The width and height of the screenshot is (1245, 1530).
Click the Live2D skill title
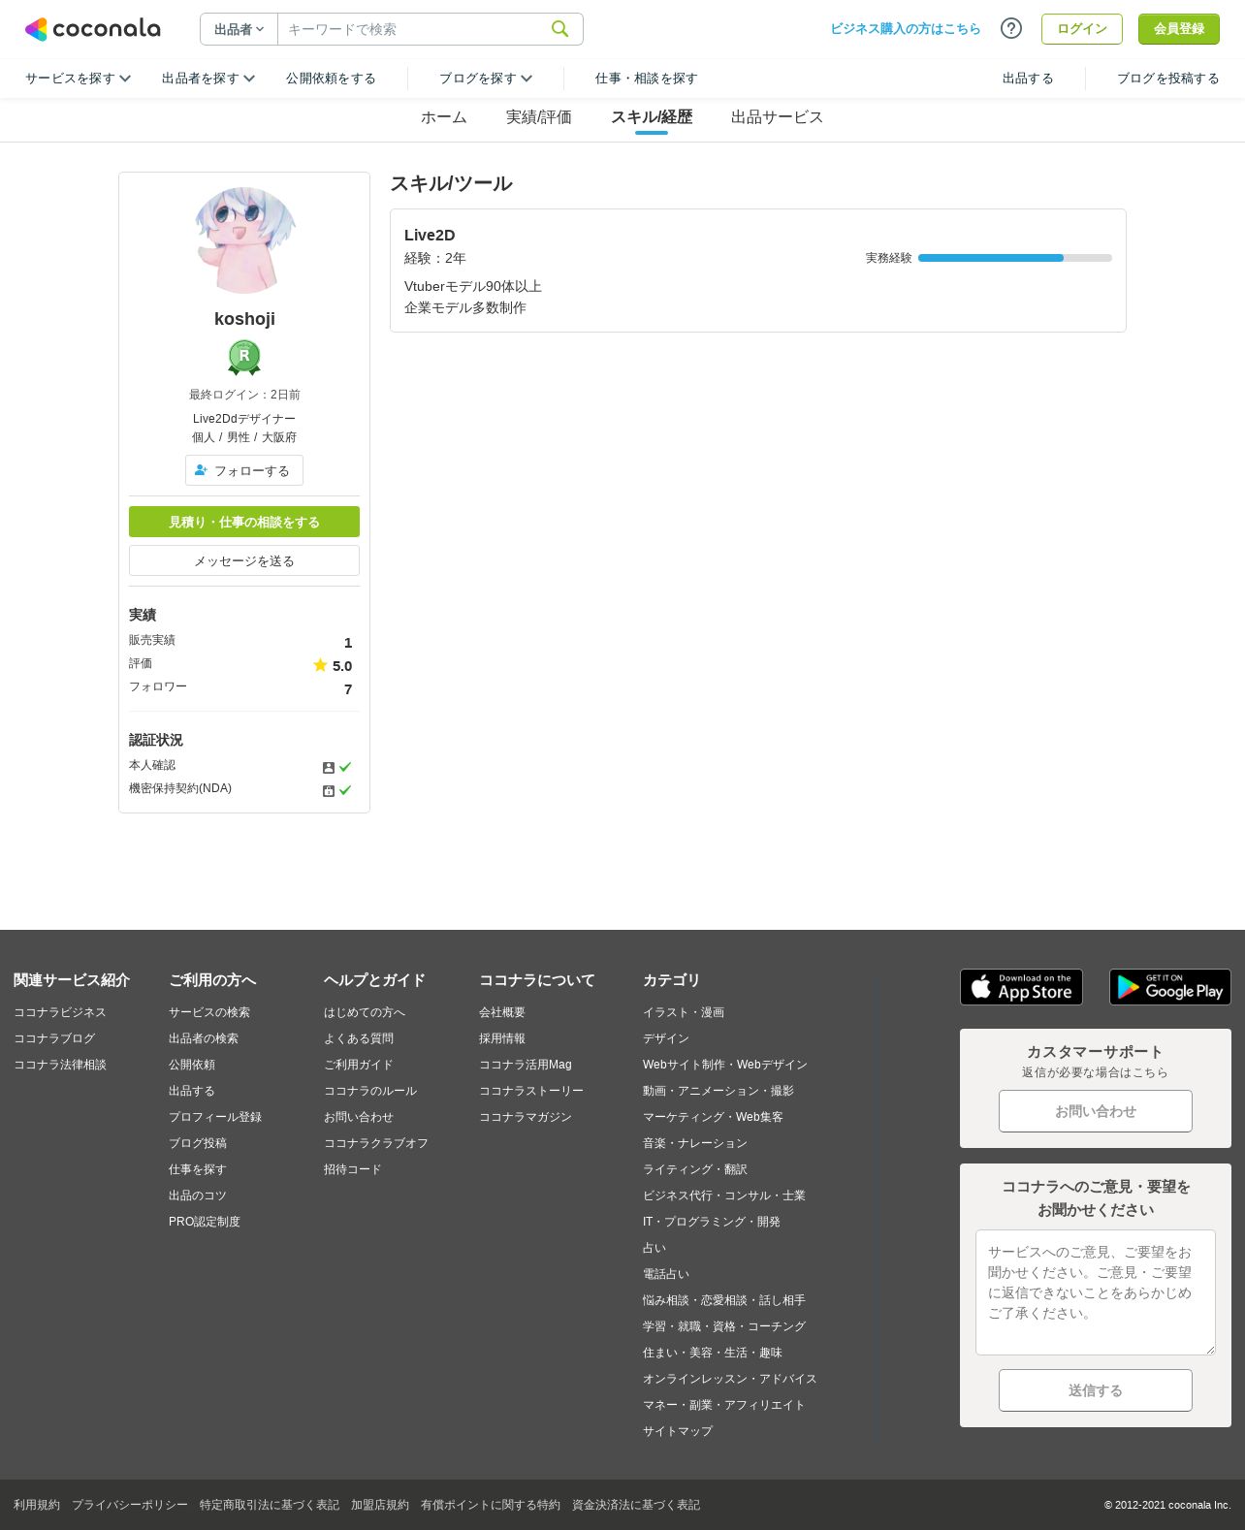[430, 235]
